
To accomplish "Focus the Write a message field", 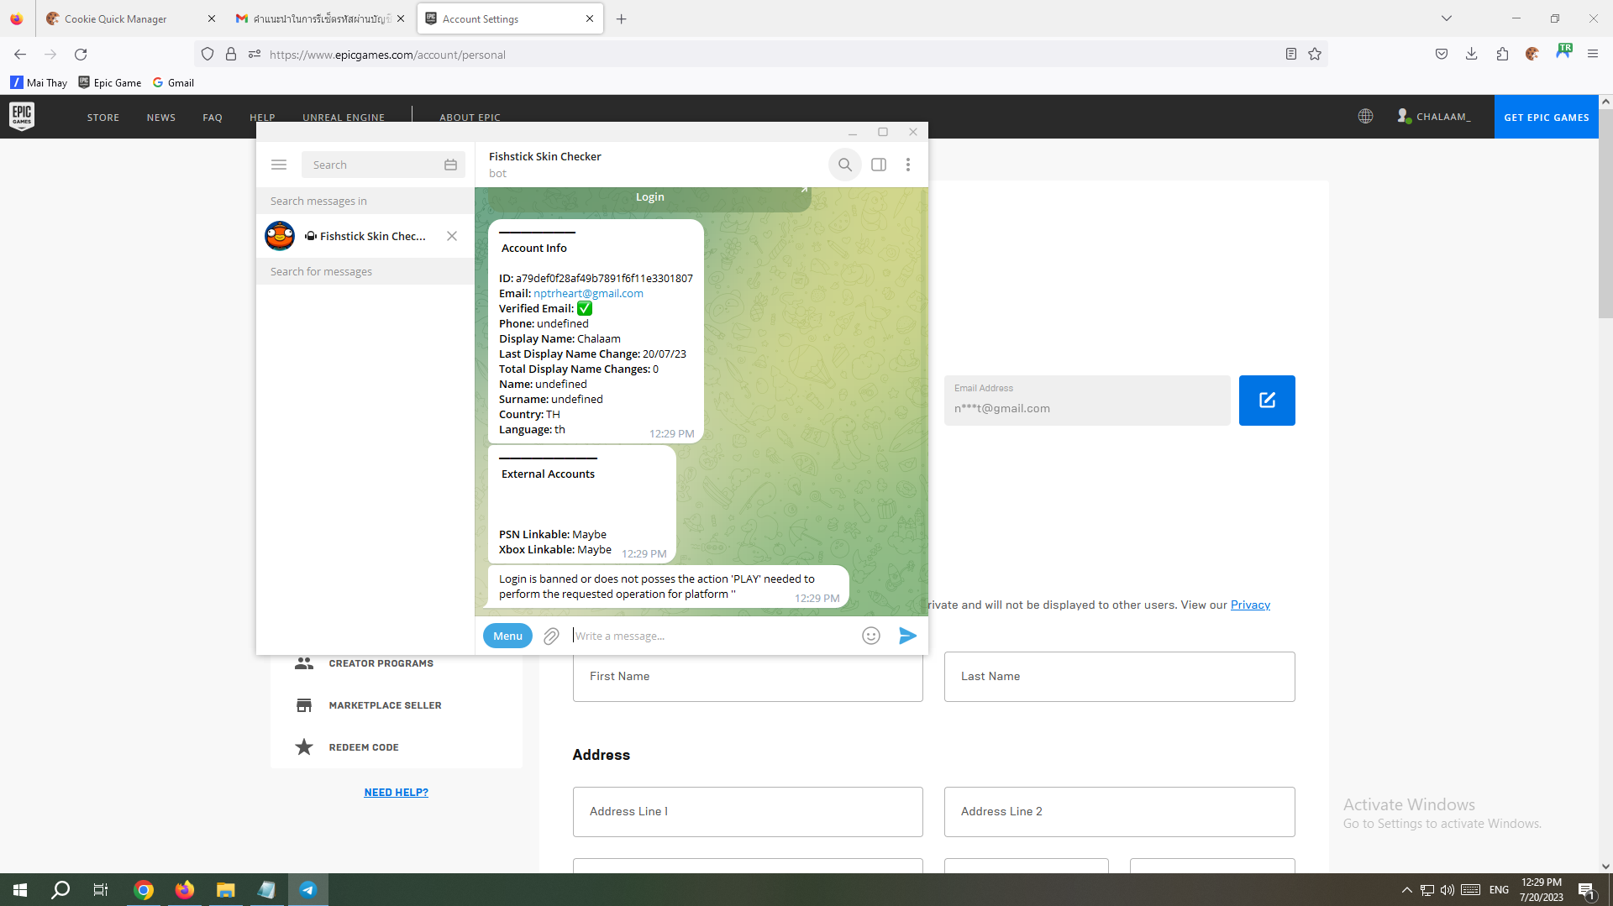I will (x=714, y=636).
